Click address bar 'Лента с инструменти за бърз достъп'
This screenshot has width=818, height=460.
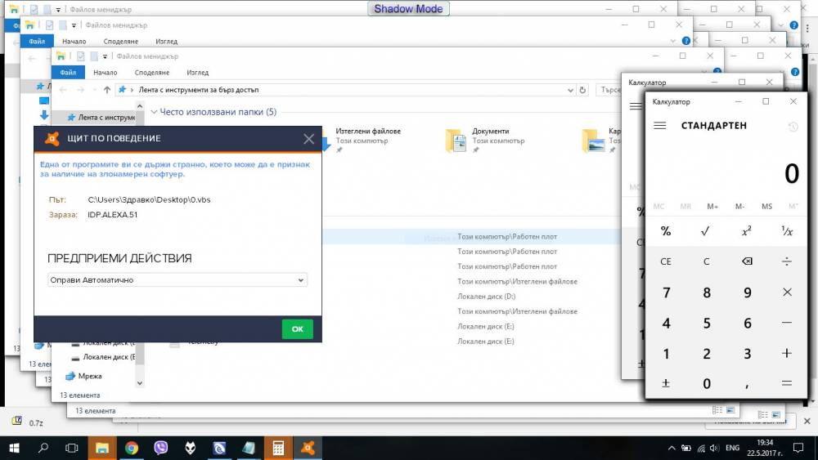point(199,90)
